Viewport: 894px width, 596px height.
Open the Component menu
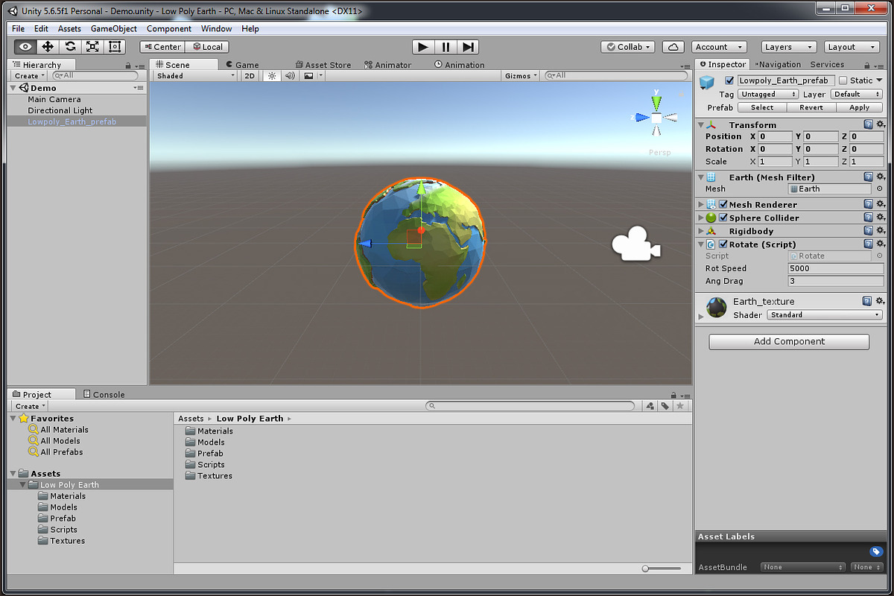point(169,29)
